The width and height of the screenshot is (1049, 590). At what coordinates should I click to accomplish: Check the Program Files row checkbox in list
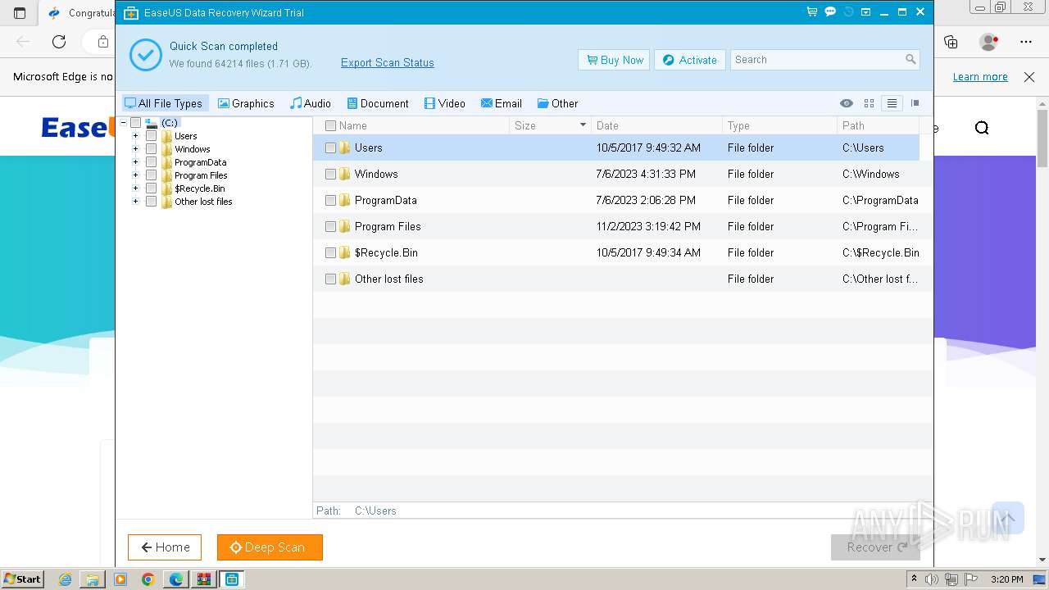tap(330, 227)
